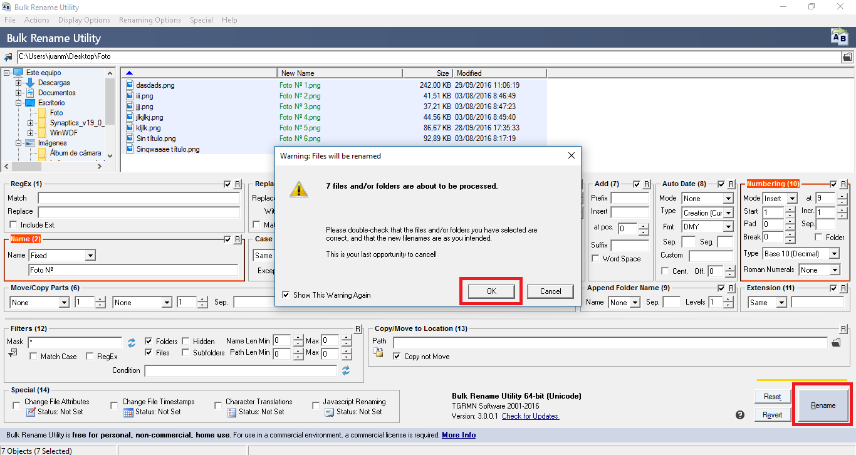Open the Special menu
856x455 pixels.
(201, 20)
